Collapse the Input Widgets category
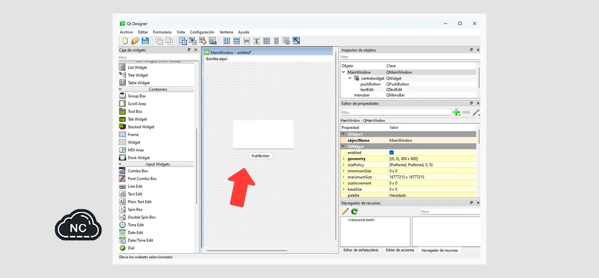Screen dimensions: 599x278 (121, 164)
